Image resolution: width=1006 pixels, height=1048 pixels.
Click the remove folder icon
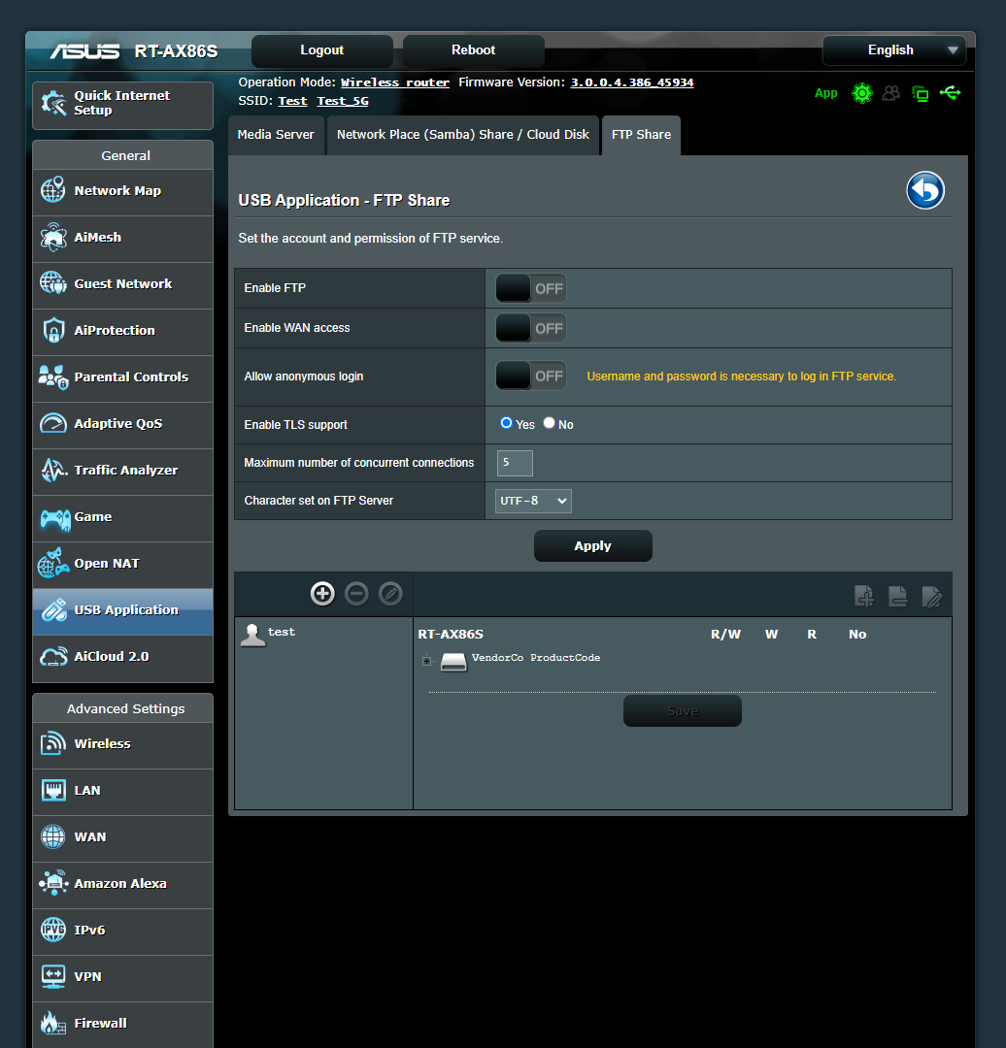coord(897,596)
